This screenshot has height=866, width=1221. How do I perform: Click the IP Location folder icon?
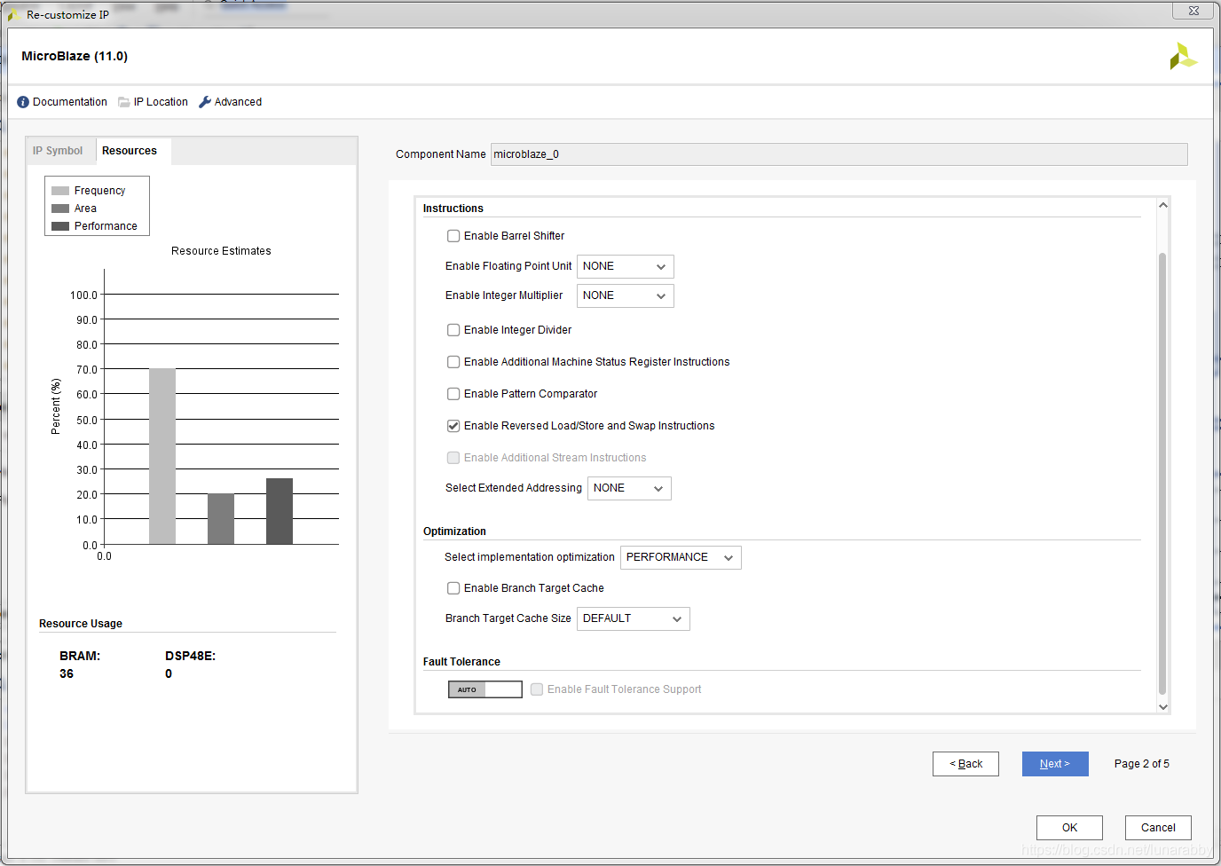[x=124, y=102]
